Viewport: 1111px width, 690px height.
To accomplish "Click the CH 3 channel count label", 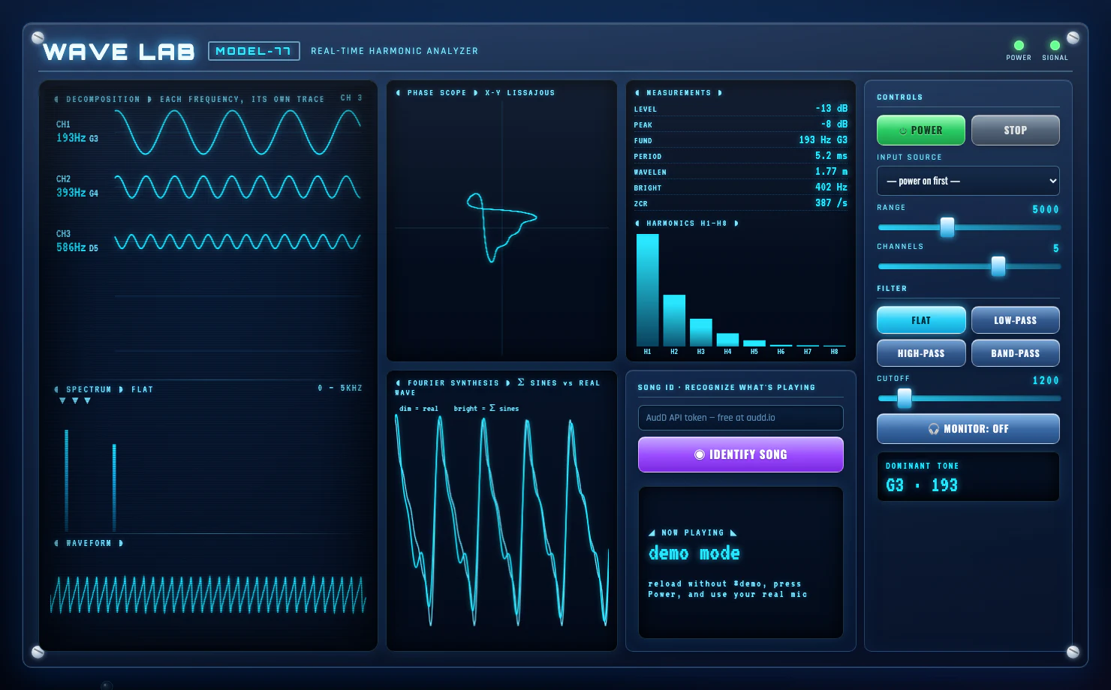I will click(351, 97).
